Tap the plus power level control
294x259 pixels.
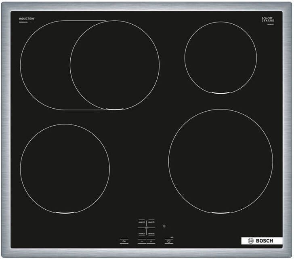151,241
